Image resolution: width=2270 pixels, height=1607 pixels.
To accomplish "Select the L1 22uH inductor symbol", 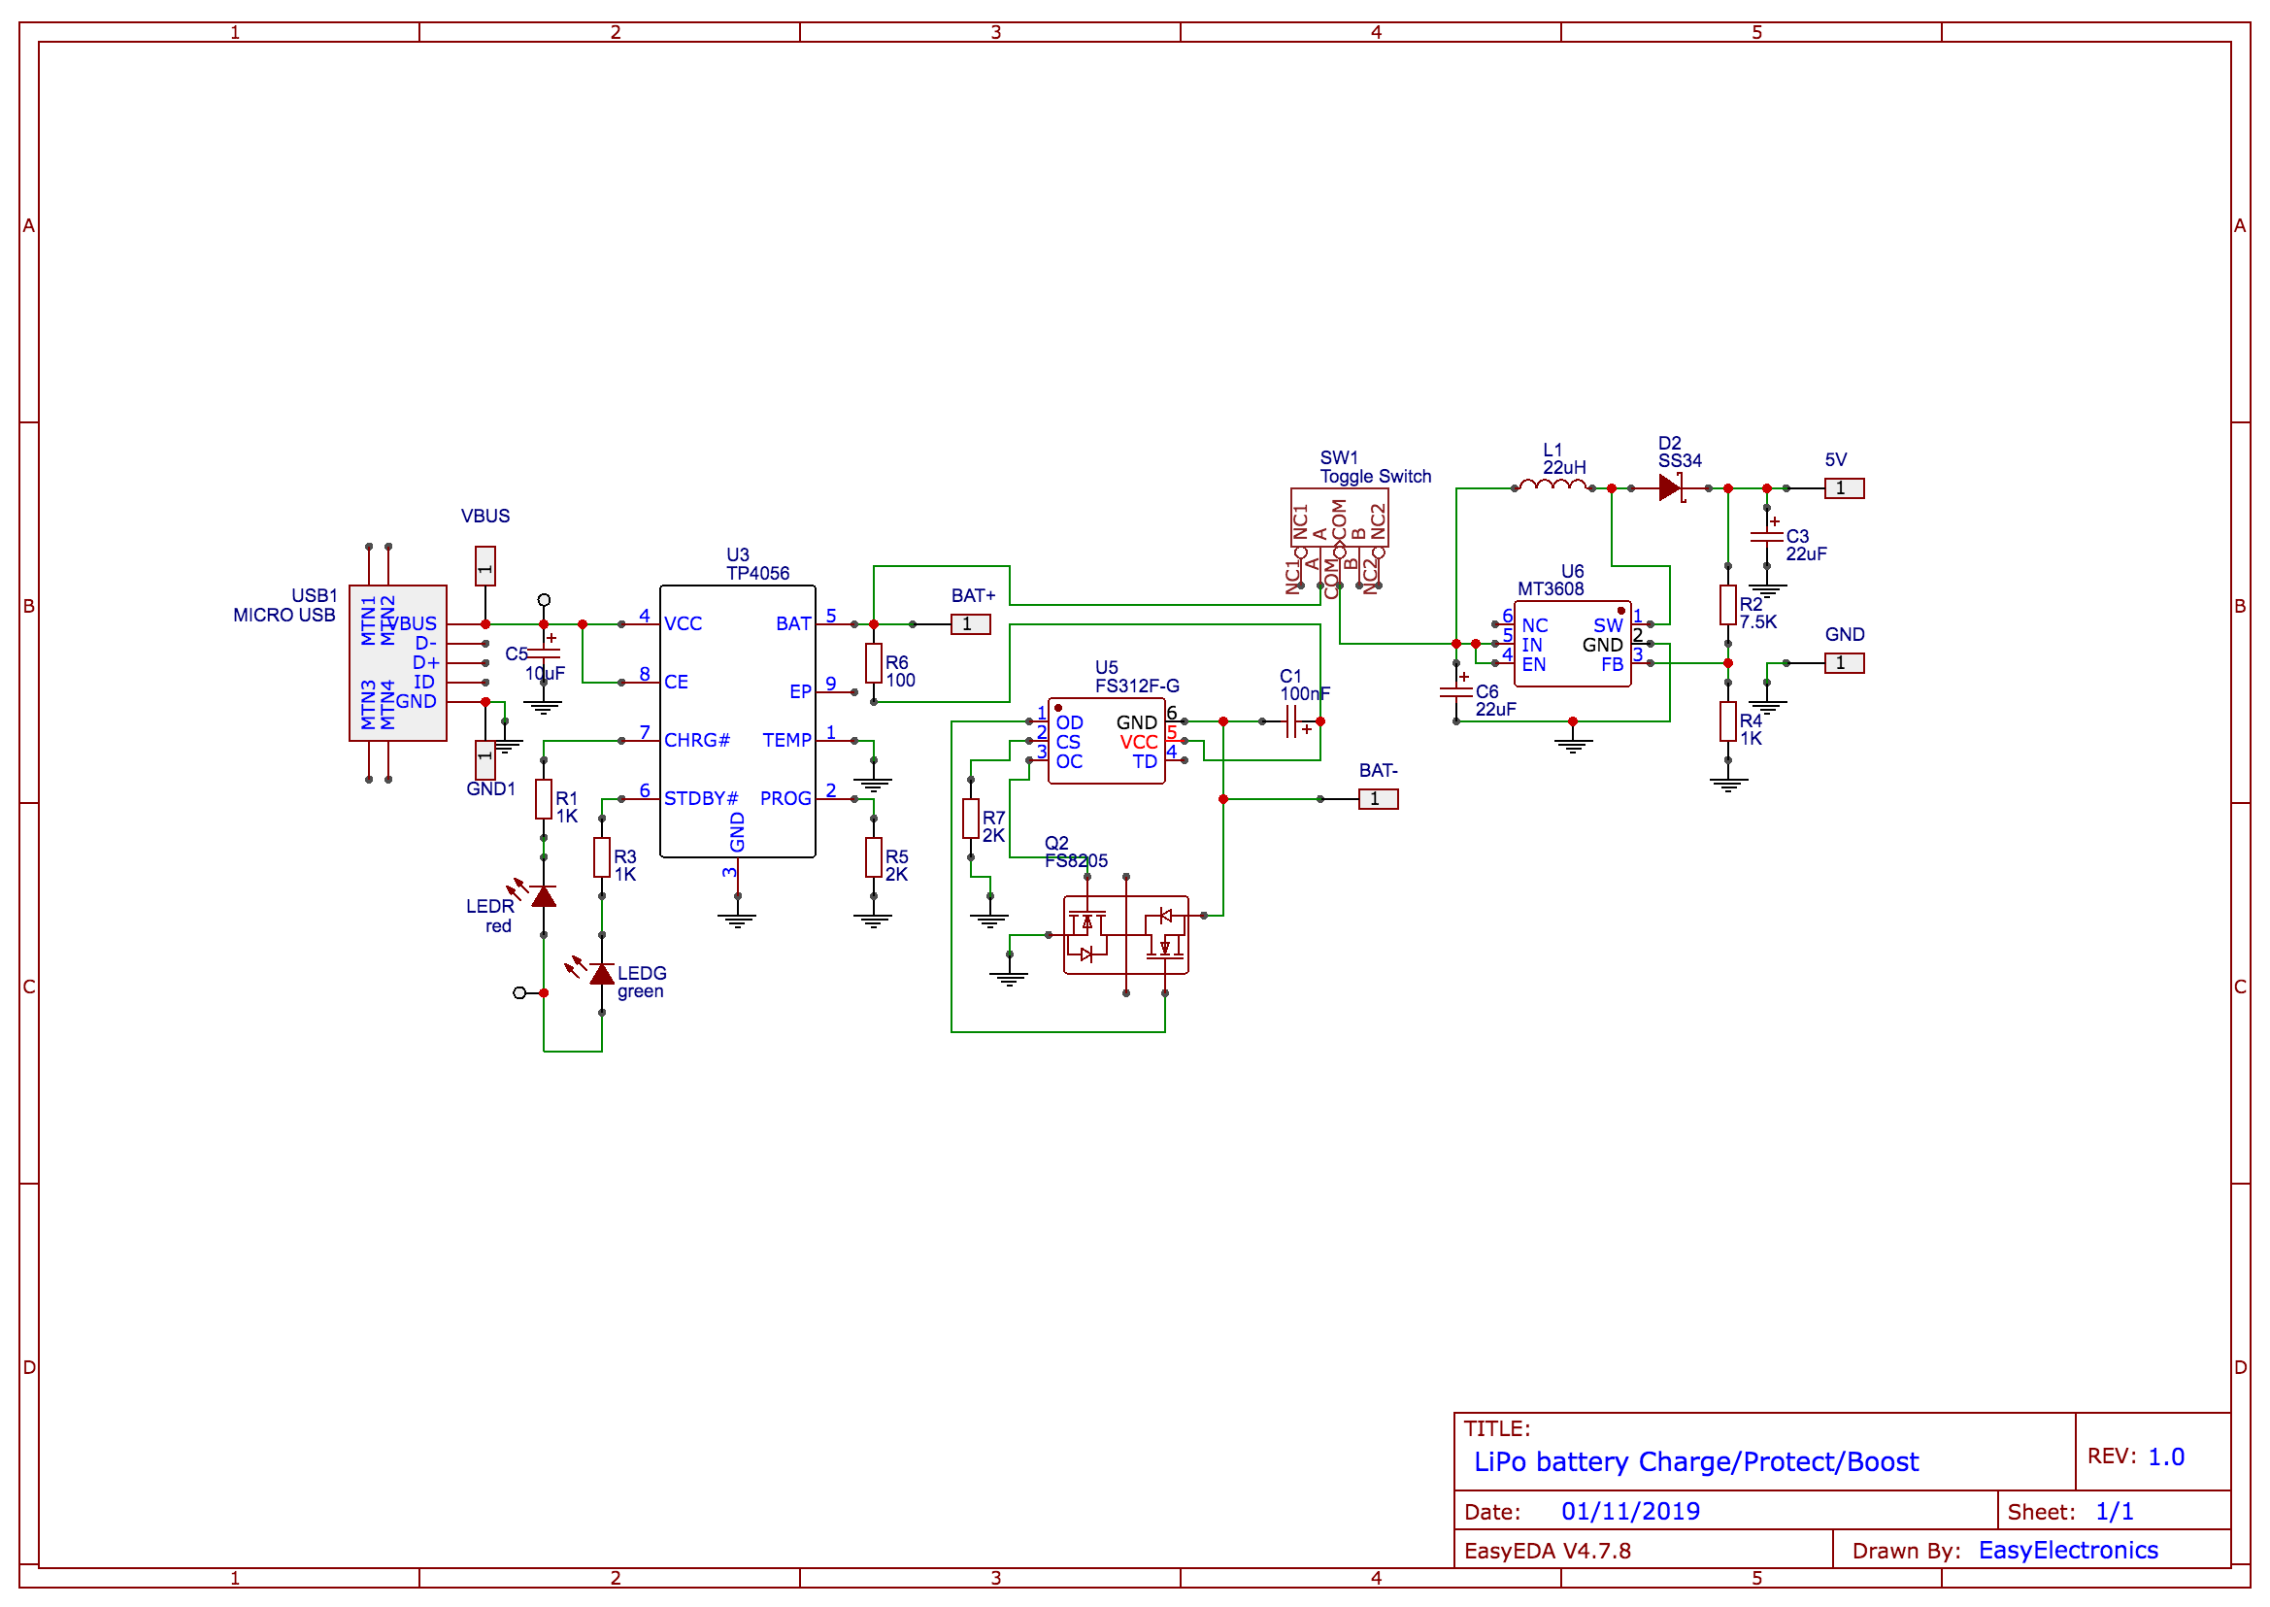I will (1552, 485).
